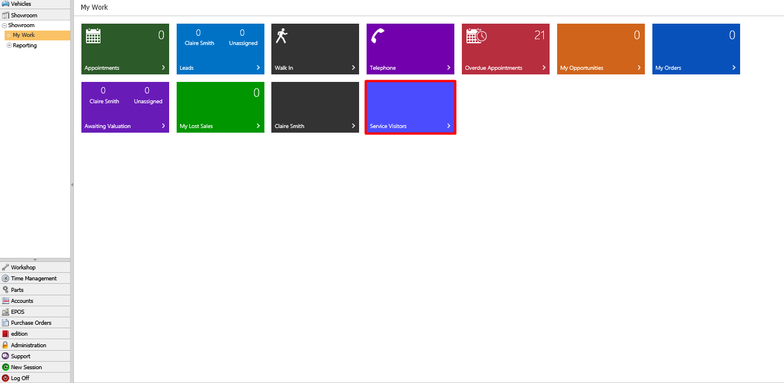Click the Showroom building icon

click(x=5, y=15)
